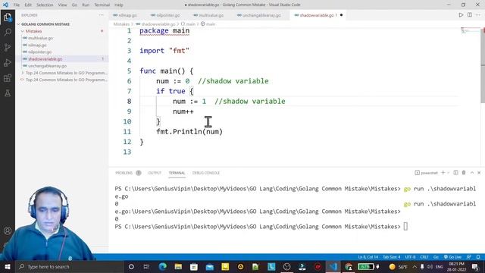The height and width of the screenshot is (273, 485).
Task: Run the Go file with play icon
Action: click(461, 15)
